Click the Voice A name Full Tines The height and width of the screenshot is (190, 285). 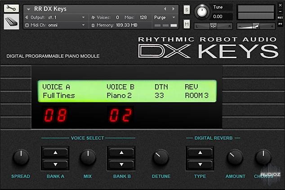click(59, 95)
